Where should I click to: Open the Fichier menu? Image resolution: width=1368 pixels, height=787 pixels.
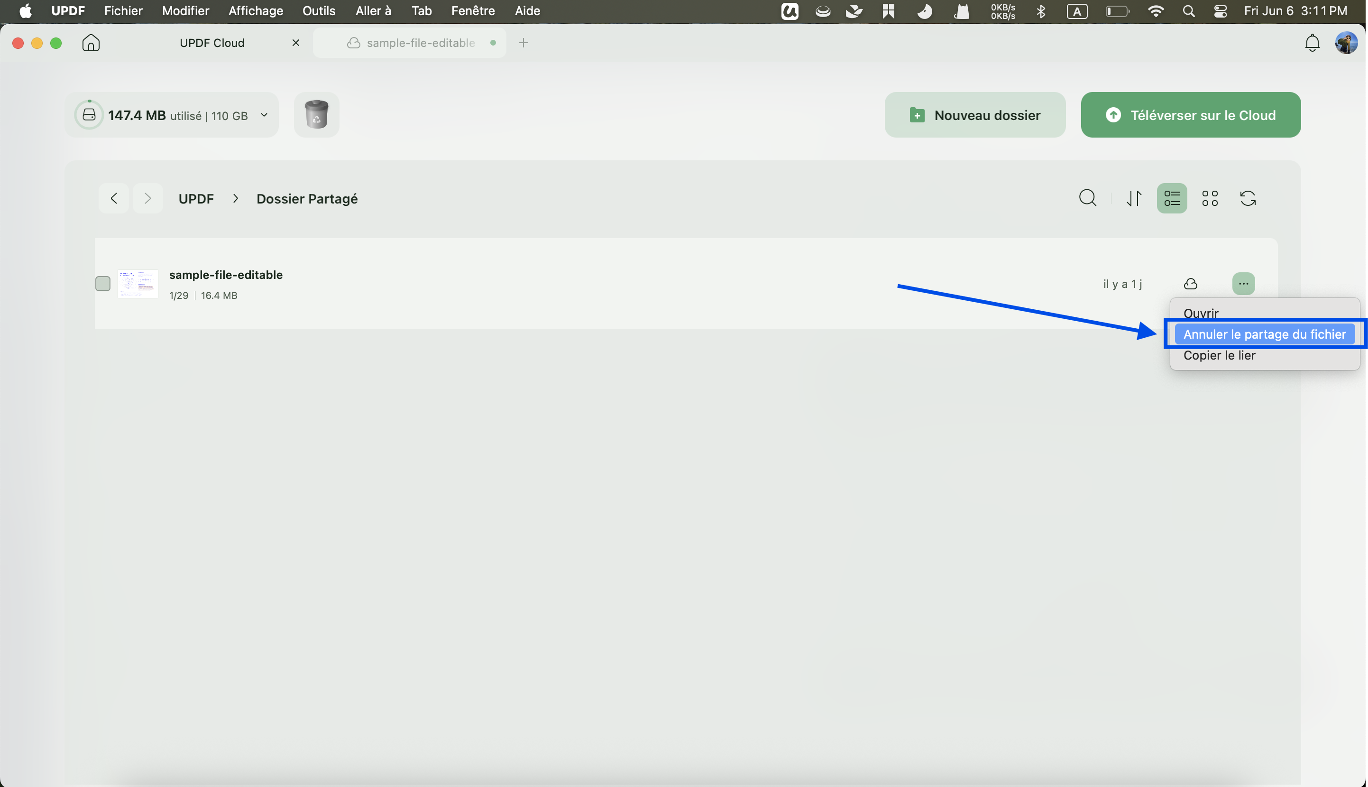tap(123, 11)
